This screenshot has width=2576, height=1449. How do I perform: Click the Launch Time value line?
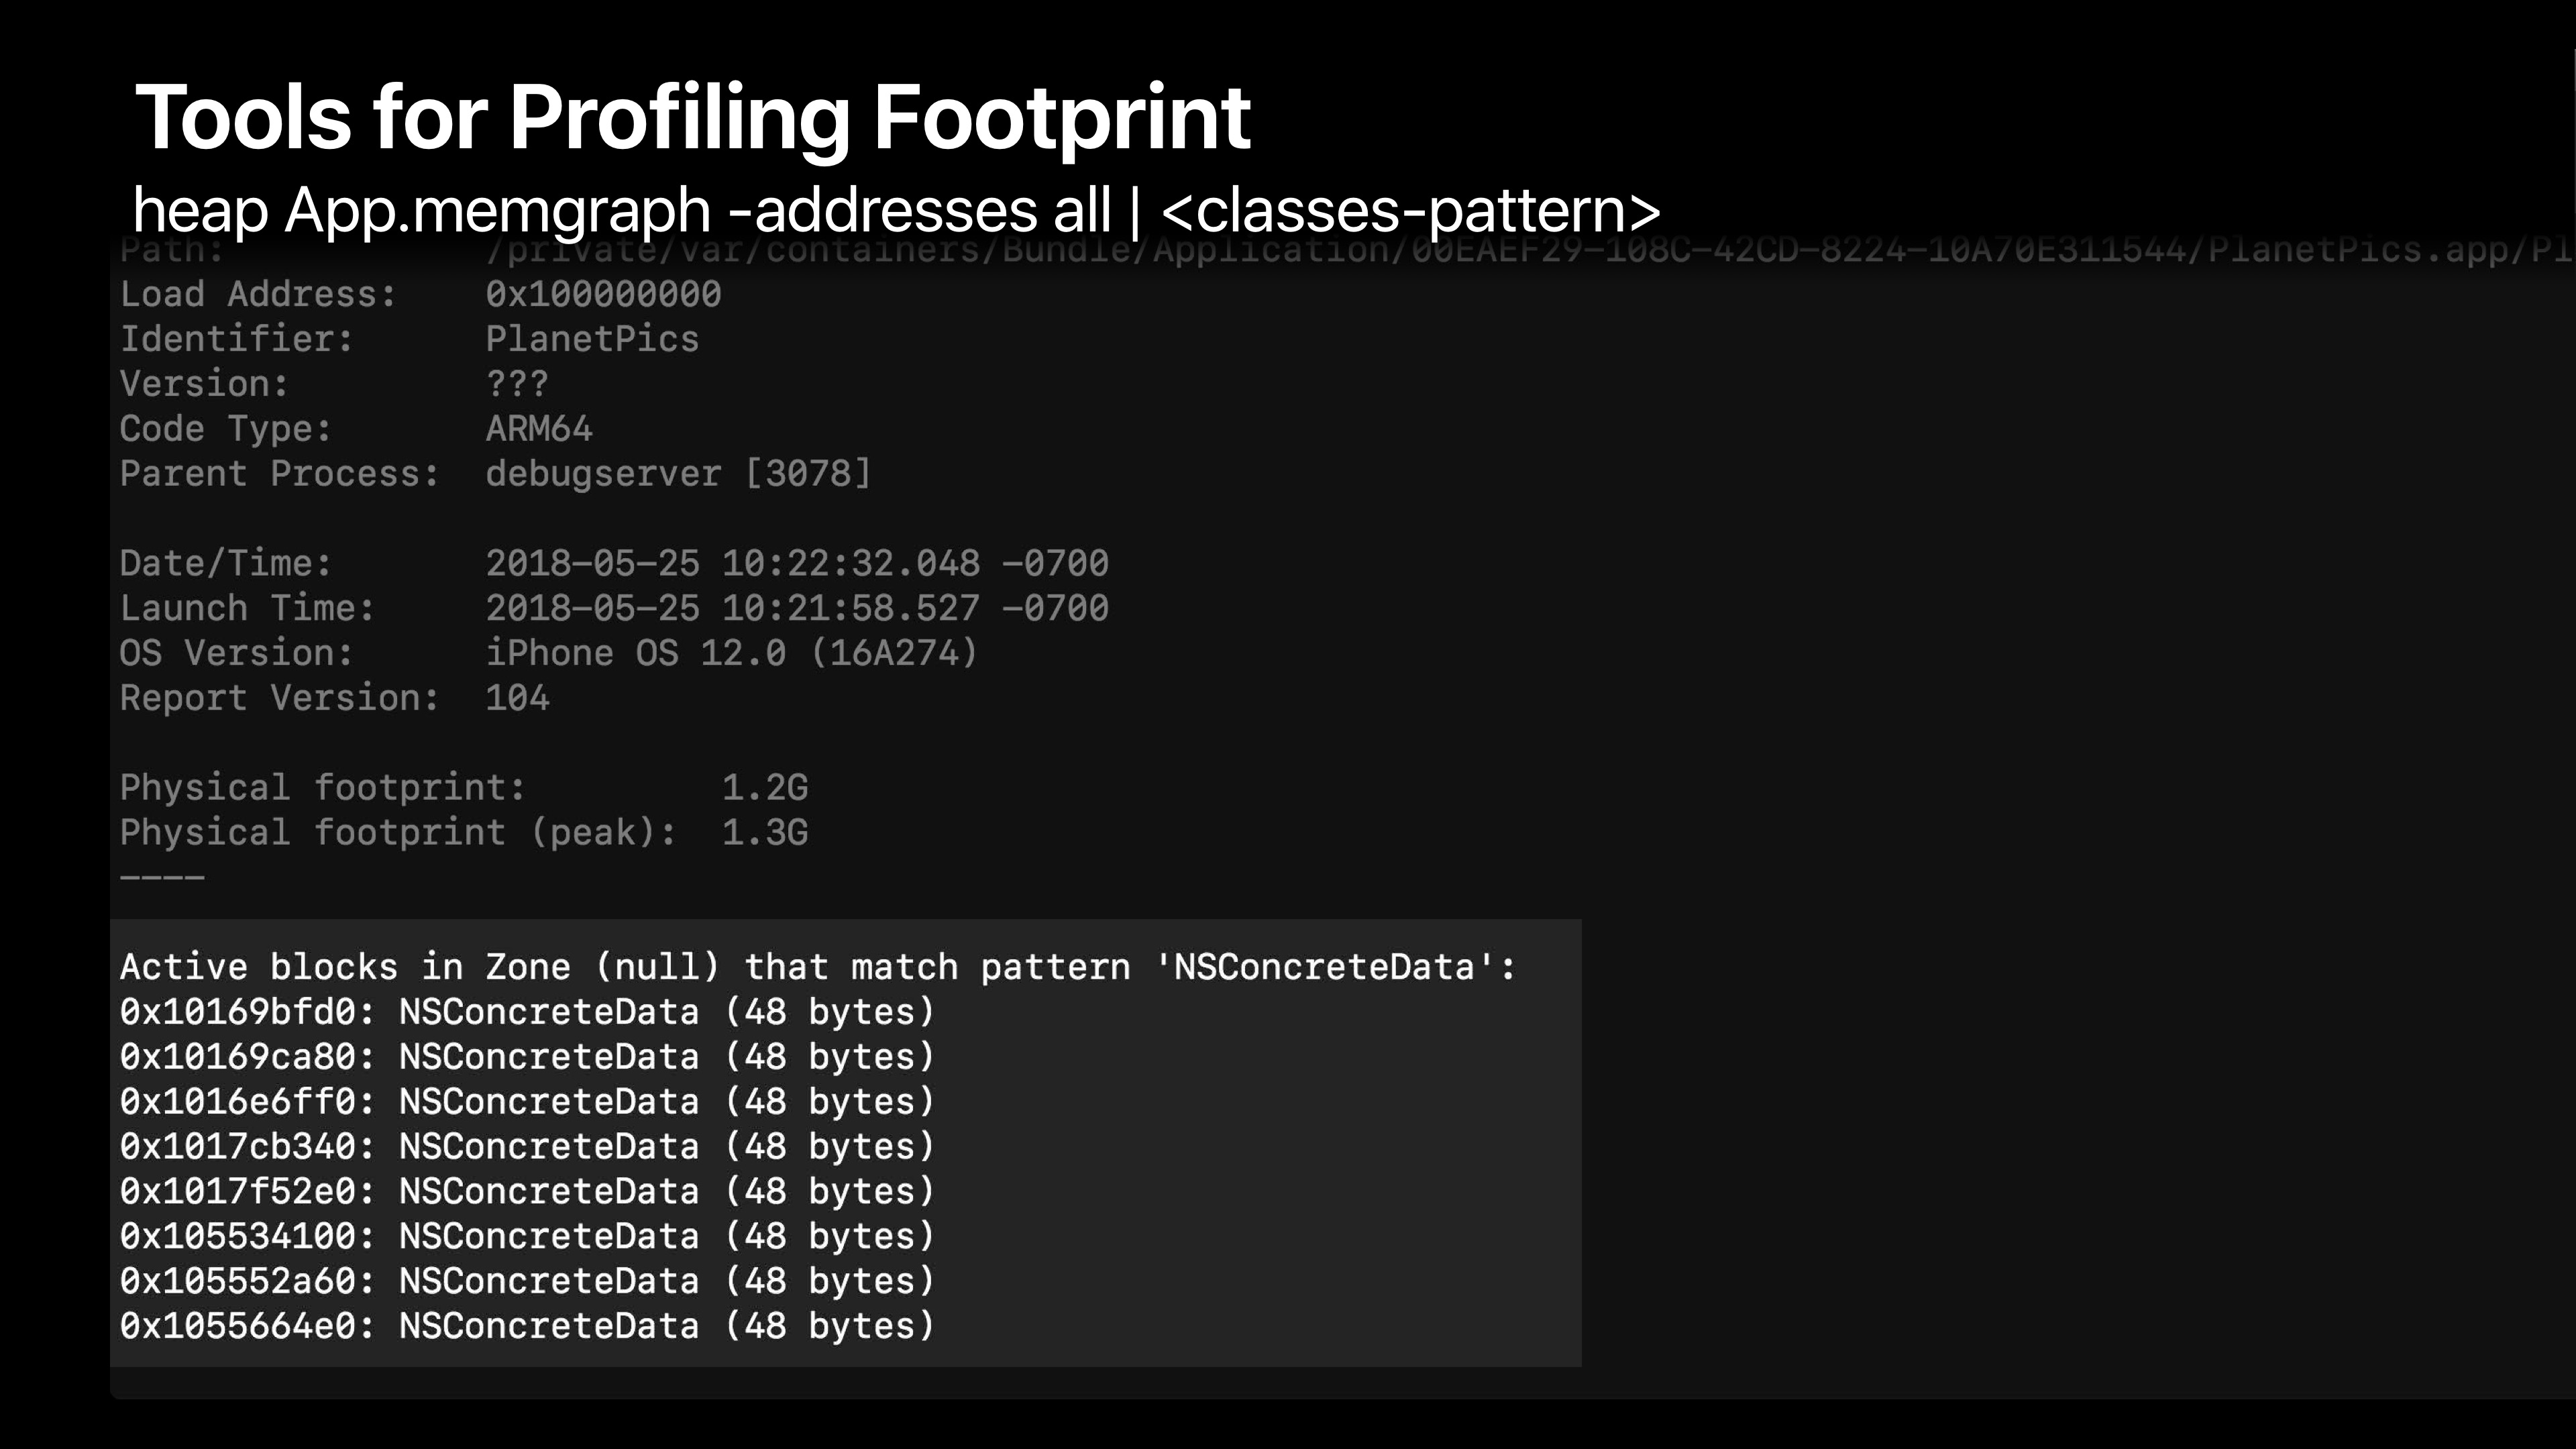point(796,608)
